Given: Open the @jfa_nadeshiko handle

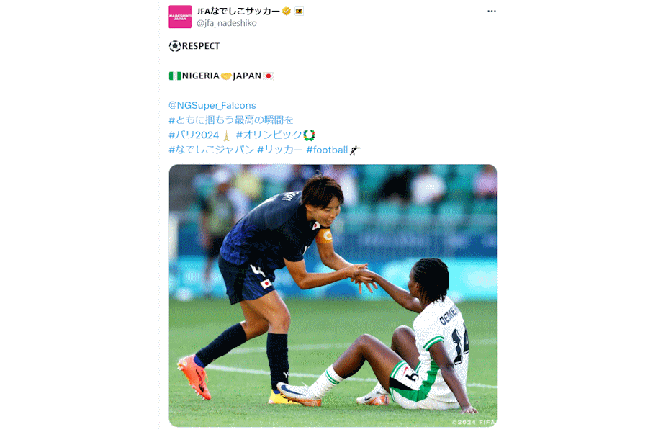Looking at the screenshot, I should click(227, 23).
